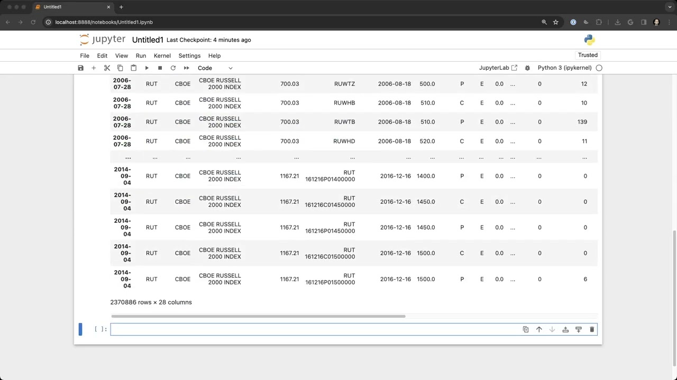The image size is (677, 380).
Task: Click the cell RUT 161216C01500000
Action: (330, 253)
